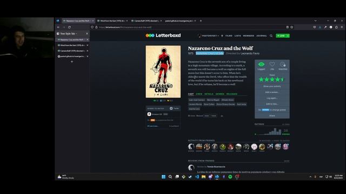This screenshot has height=194, width=346.
Task: Open Windows Start menu
Action: click(x=163, y=177)
